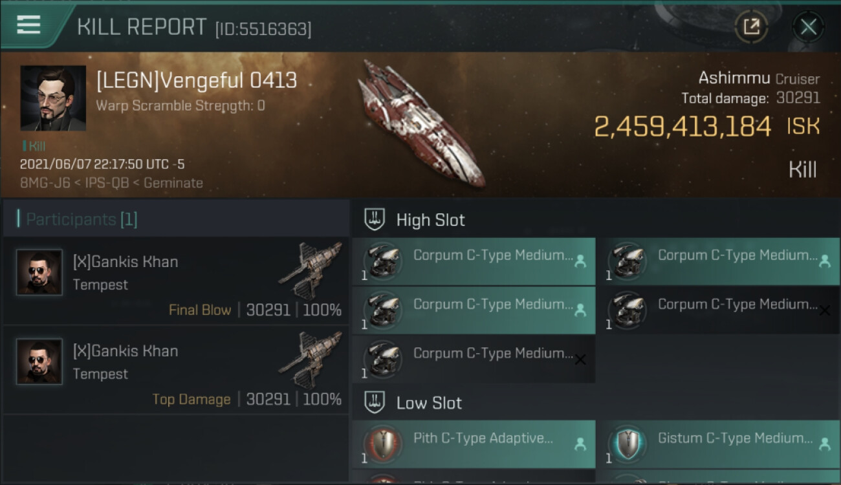Click Tempest ship icon in Final Blow row

pos(312,269)
